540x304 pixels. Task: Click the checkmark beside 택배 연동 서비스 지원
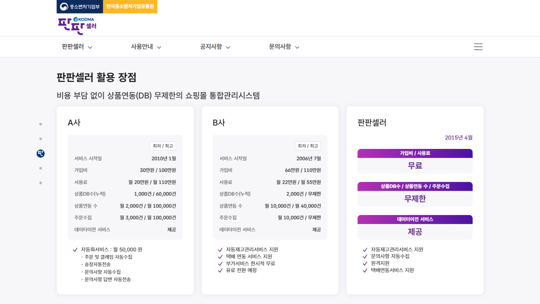click(220, 257)
